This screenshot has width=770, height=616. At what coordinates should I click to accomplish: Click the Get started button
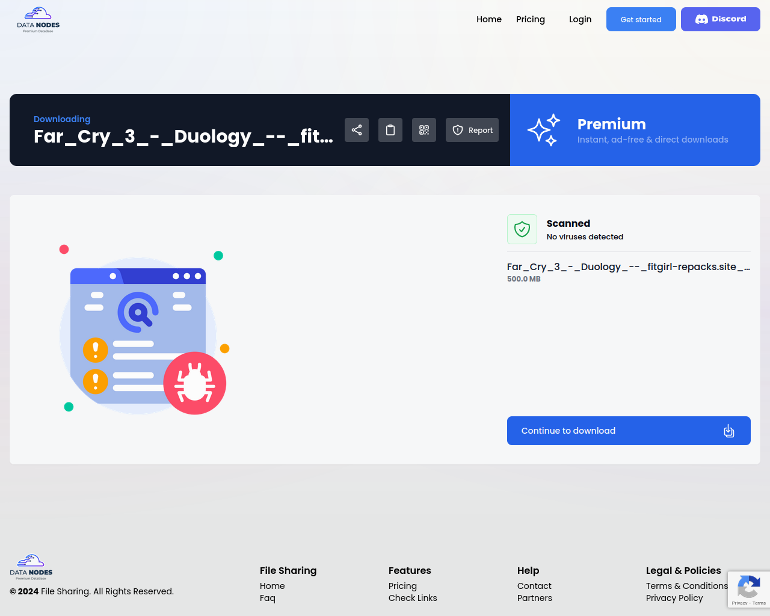(x=641, y=19)
